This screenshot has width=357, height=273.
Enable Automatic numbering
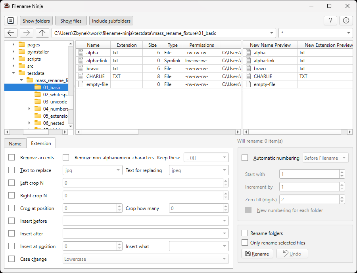point(245,158)
